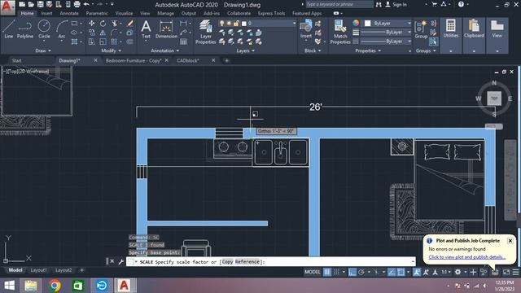The width and height of the screenshot is (521, 293).
Task: Switch to CADblock drawing tab
Action: pos(188,60)
